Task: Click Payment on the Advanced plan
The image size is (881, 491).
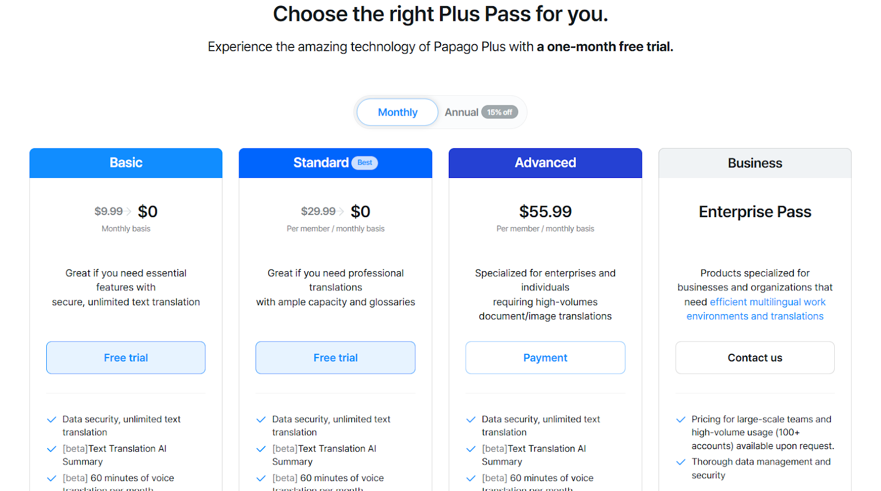Action: 545,357
